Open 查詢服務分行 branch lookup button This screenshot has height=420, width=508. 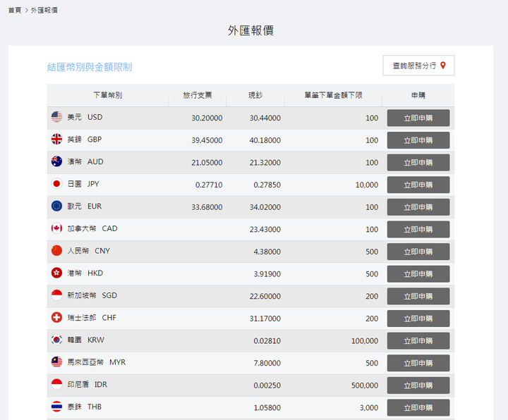[x=418, y=66]
